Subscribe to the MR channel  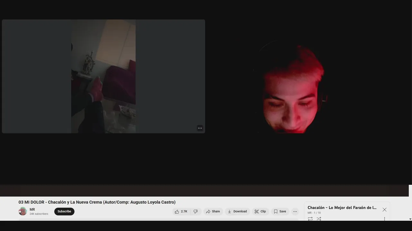tap(64, 211)
